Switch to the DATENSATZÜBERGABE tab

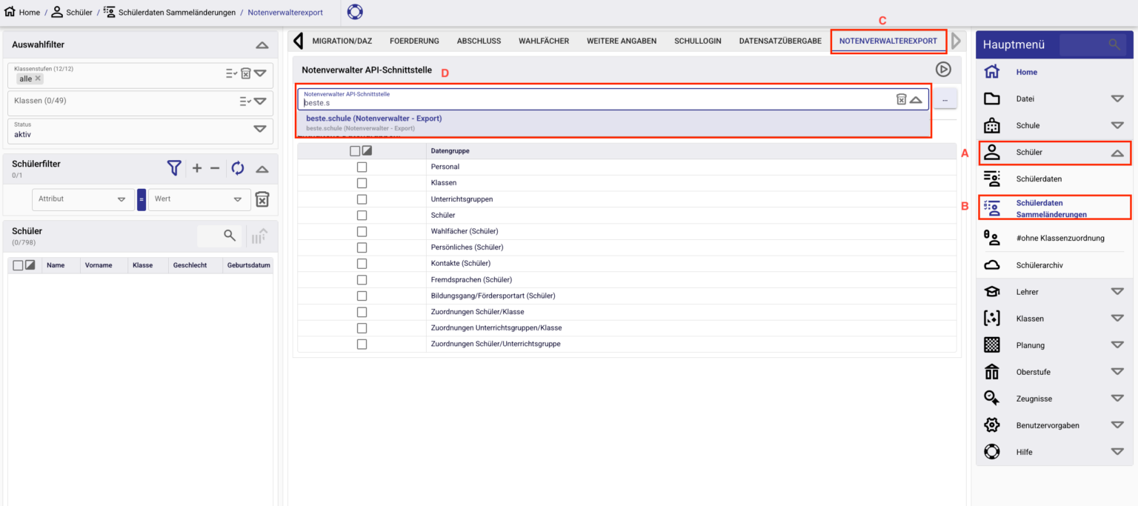pos(779,41)
